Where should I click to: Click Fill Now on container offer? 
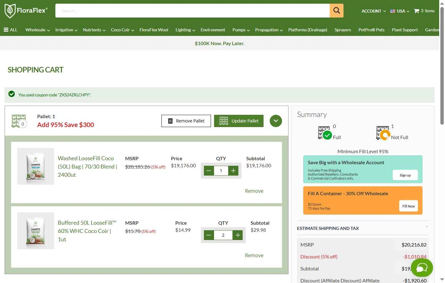click(x=408, y=206)
